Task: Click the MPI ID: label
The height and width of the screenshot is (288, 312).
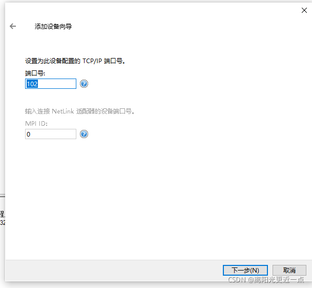Action: (x=36, y=124)
